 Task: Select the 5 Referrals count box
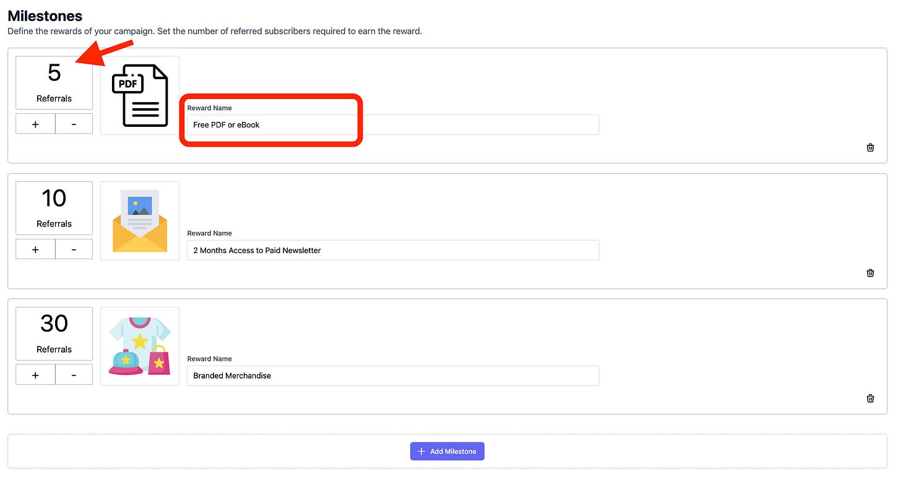tap(54, 83)
